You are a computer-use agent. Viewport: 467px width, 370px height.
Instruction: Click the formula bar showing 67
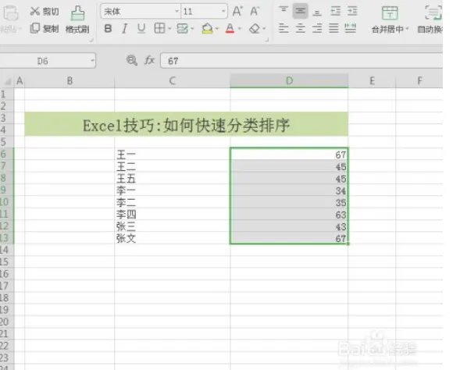(x=301, y=61)
